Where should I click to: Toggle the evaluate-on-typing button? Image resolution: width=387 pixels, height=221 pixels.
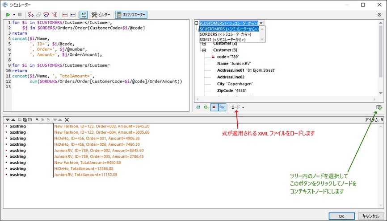[x=84, y=15]
